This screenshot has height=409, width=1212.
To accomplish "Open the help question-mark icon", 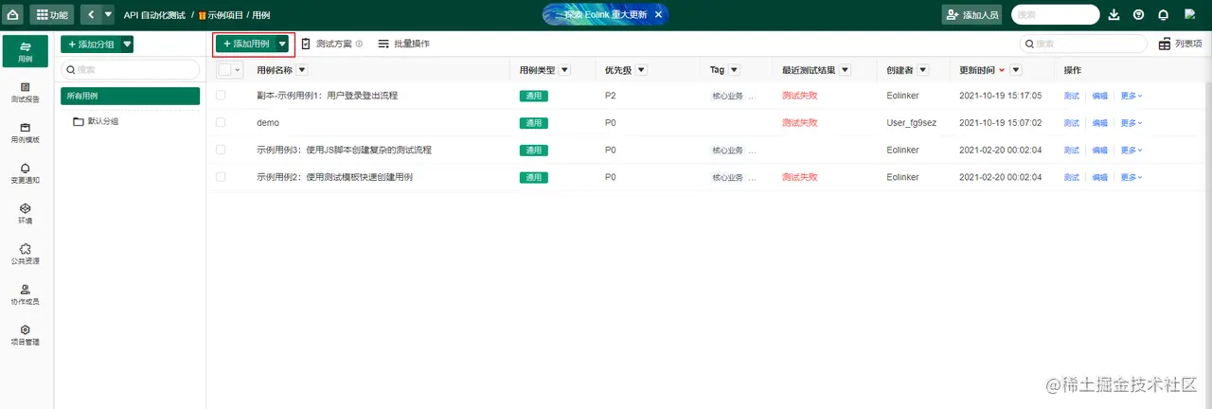I will [1138, 15].
